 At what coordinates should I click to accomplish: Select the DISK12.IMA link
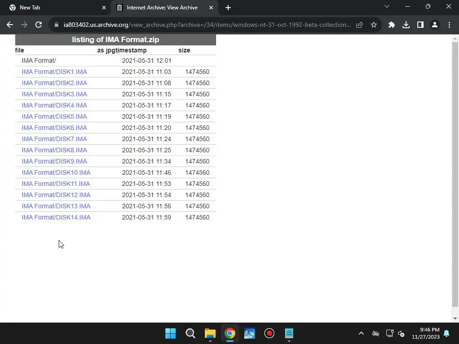56,195
